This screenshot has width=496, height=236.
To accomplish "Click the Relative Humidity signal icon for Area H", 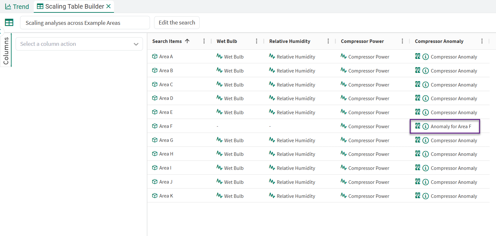I will 272,154.
